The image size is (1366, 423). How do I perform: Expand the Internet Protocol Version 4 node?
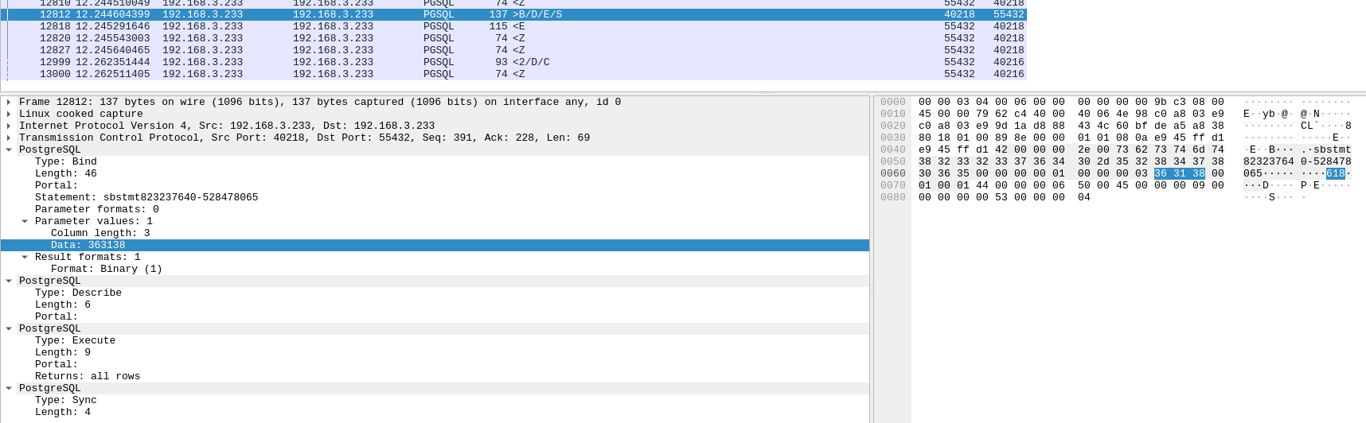(x=8, y=126)
